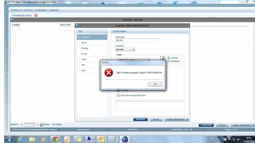Open the Papel paper size dropdown

pos(149,60)
